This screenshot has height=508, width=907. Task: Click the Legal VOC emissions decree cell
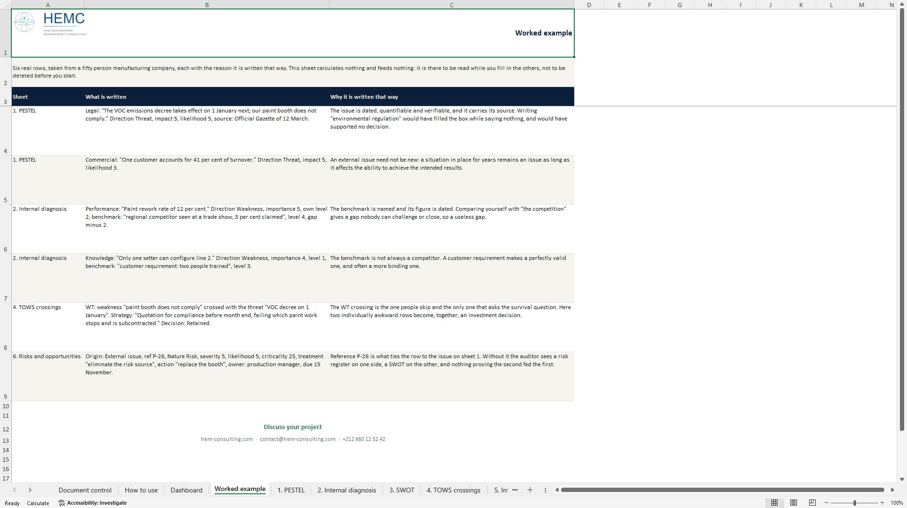(x=207, y=130)
